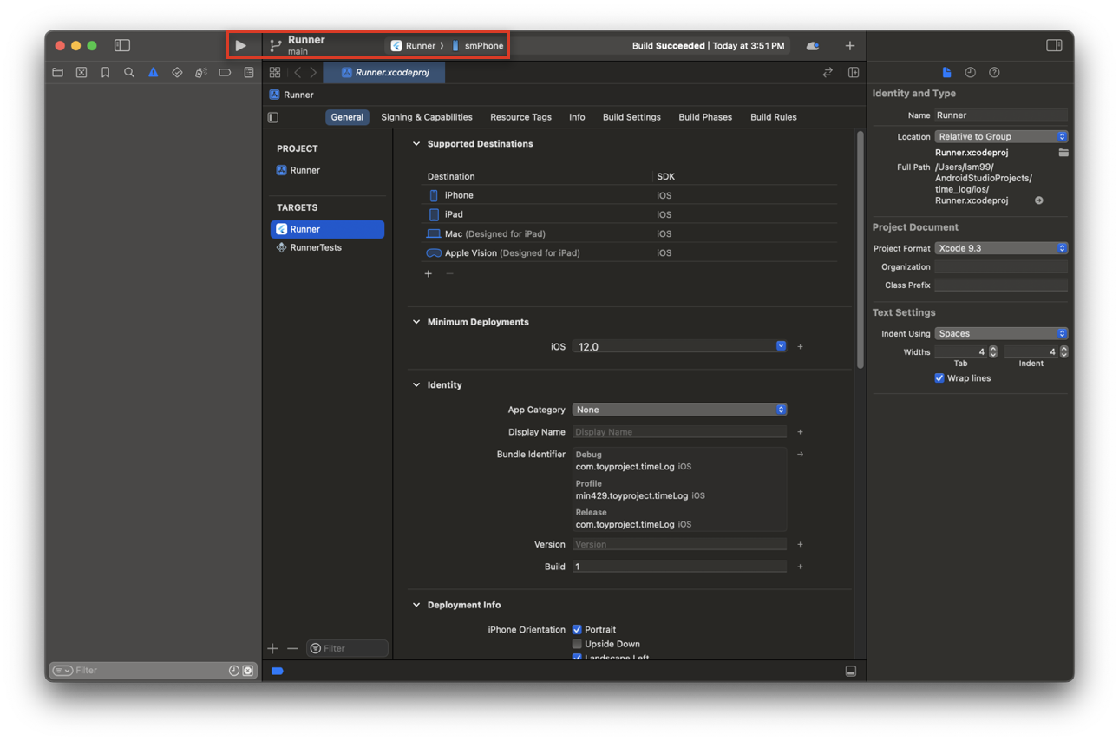The width and height of the screenshot is (1119, 741).
Task: Switch to the Build Rules tab
Action: click(774, 117)
